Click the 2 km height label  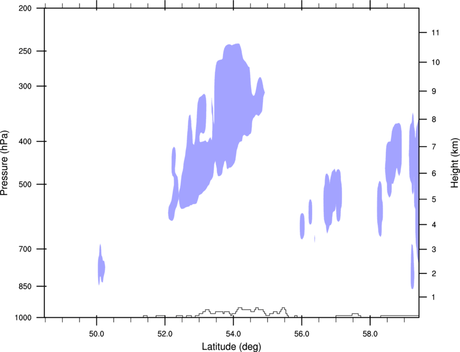tap(434, 273)
